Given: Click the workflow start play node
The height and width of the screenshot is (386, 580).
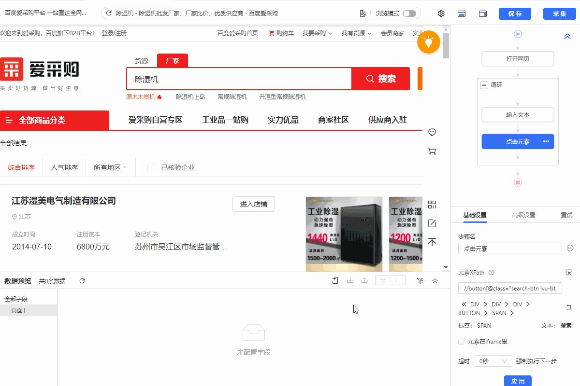Looking at the screenshot, I should click(x=518, y=34).
